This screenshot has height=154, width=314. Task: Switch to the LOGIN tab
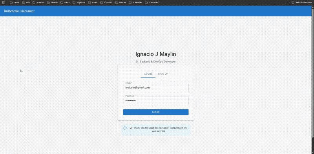pyautogui.click(x=148, y=74)
